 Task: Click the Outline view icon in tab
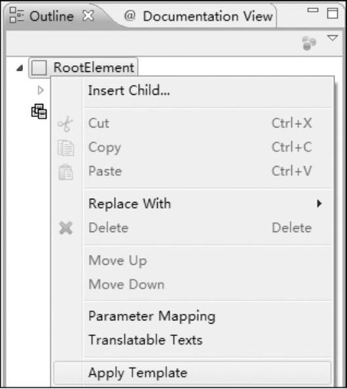(16, 15)
